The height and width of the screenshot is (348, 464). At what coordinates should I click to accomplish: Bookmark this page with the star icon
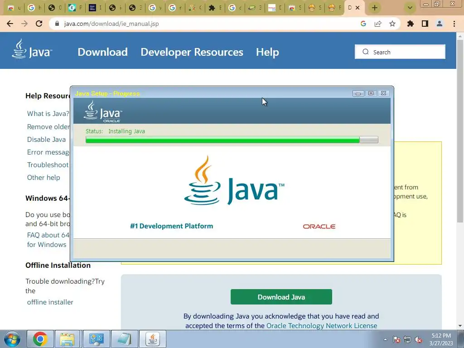pyautogui.click(x=392, y=24)
